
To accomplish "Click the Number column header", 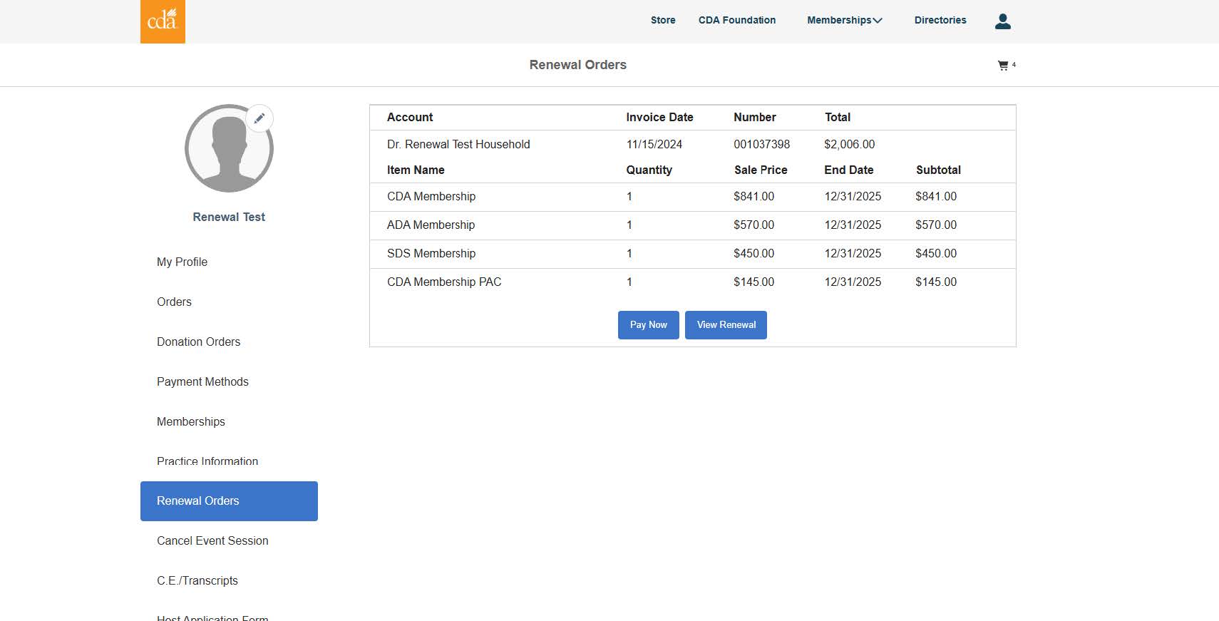I will click(x=755, y=117).
